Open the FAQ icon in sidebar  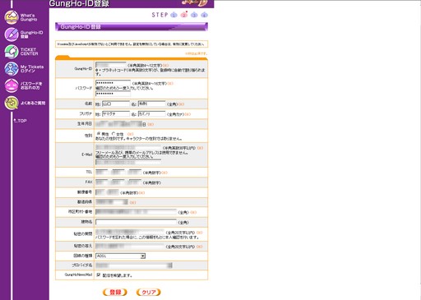(x=12, y=103)
